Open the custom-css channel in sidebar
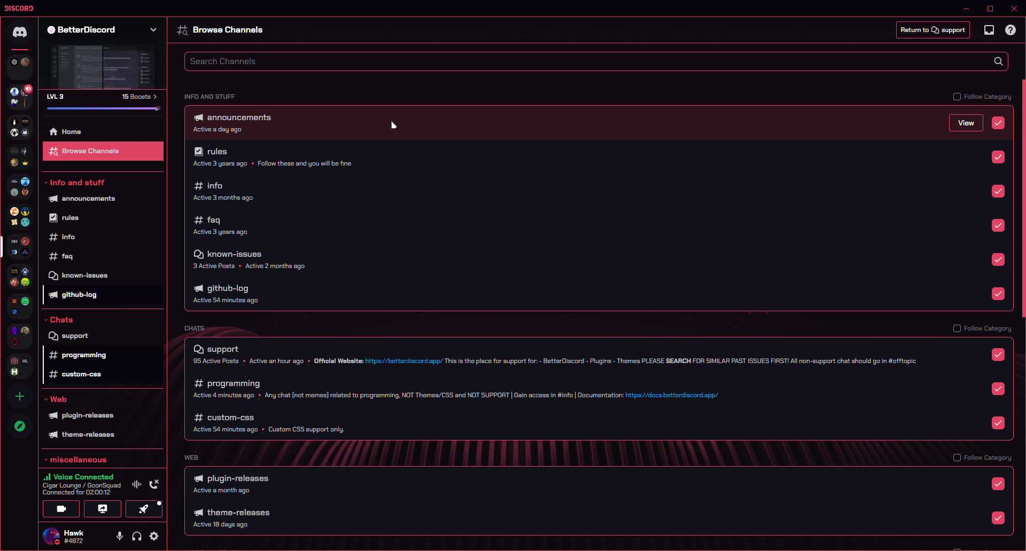Screen dimensions: 1026x551 tap(103, 374)
